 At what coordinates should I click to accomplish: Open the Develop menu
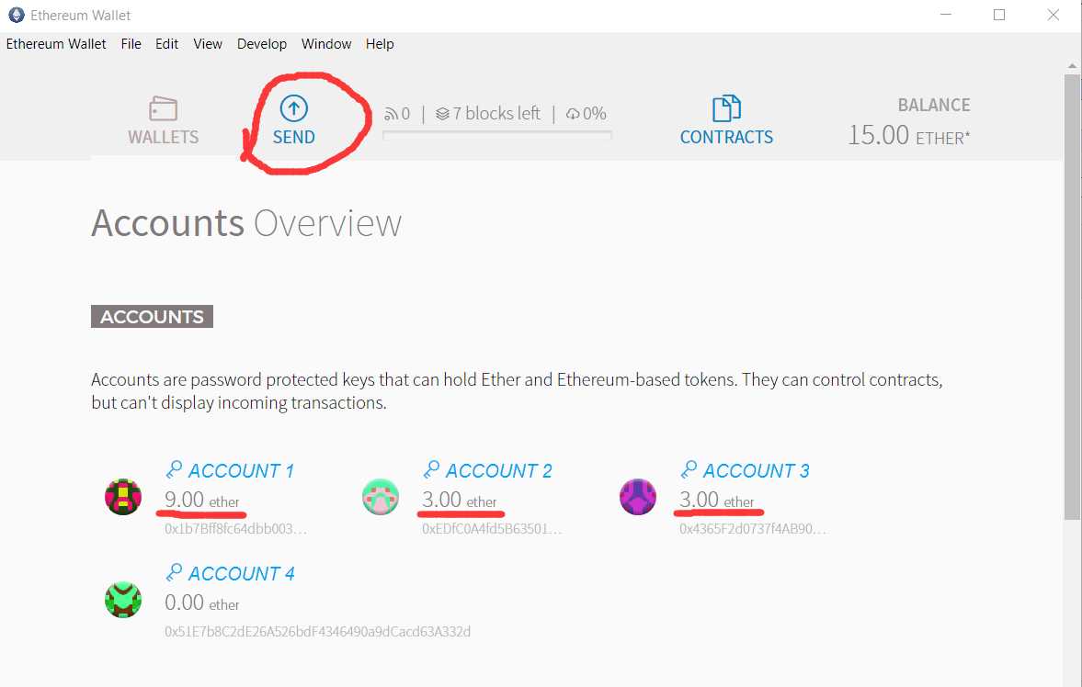click(x=261, y=44)
